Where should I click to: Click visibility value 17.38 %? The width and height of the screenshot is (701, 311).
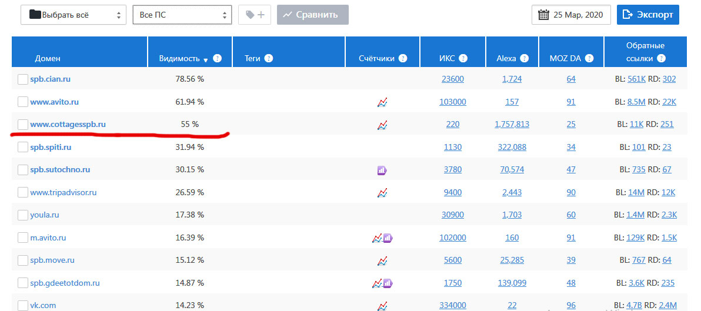point(189,215)
